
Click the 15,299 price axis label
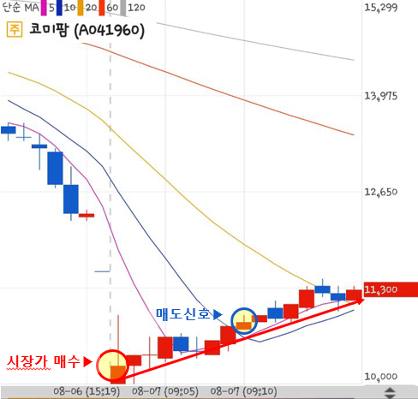tap(381, 8)
